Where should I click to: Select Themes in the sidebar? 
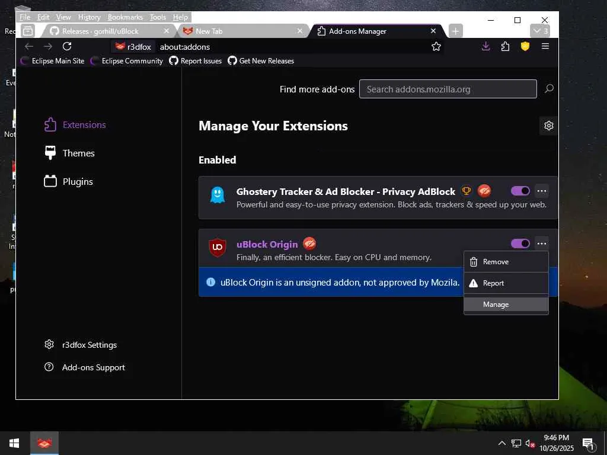(70, 153)
